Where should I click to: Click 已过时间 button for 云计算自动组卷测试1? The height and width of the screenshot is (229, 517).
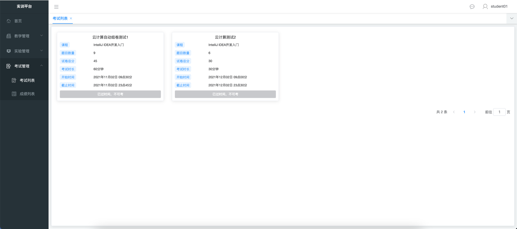click(x=110, y=94)
